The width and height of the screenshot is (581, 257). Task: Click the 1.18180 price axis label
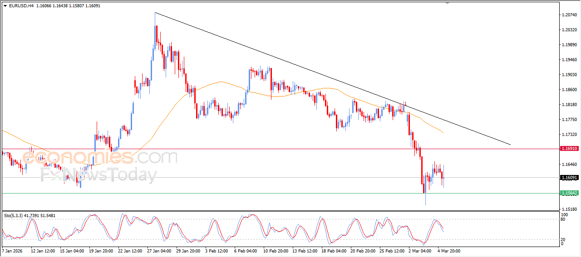(x=569, y=105)
